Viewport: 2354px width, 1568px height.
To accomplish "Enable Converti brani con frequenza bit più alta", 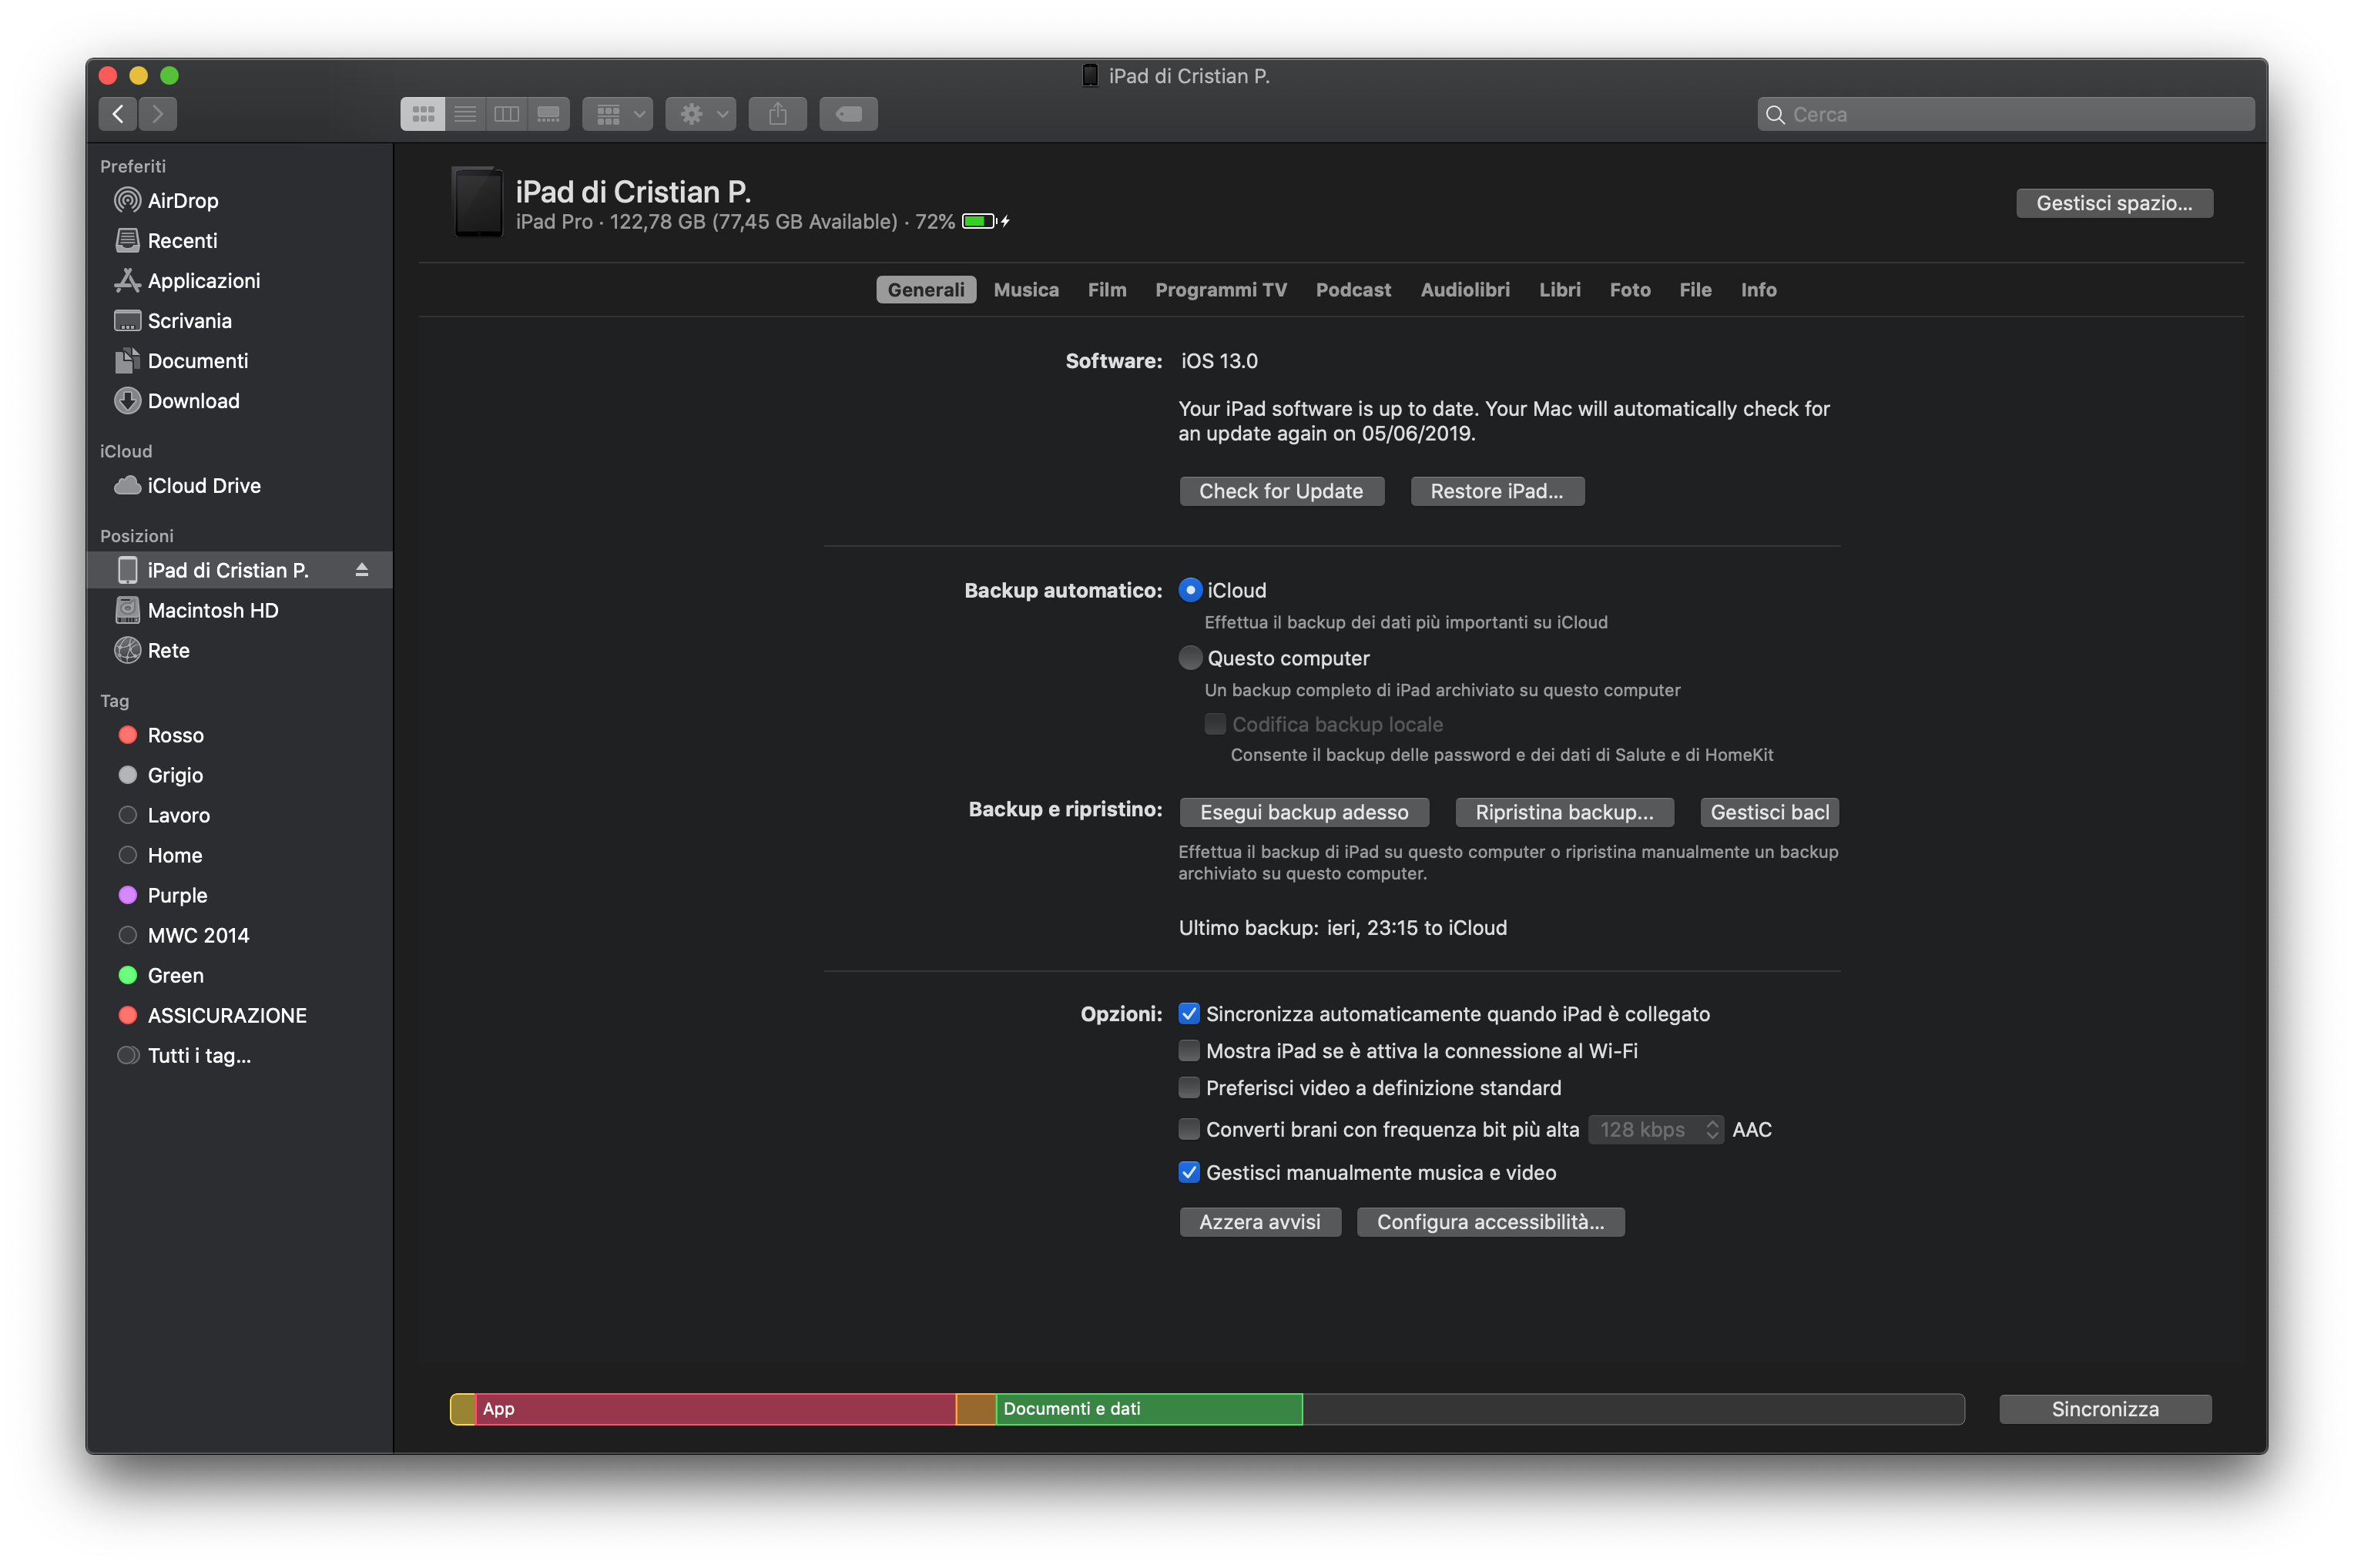I will [1189, 1130].
